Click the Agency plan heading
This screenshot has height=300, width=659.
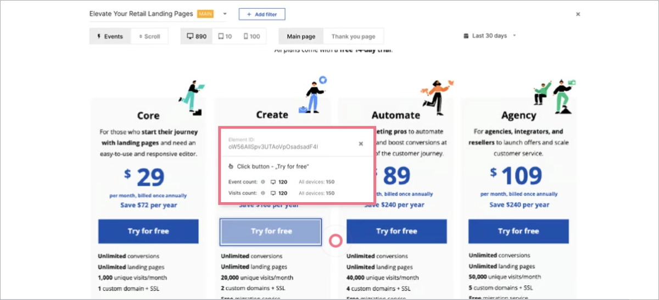518,115
